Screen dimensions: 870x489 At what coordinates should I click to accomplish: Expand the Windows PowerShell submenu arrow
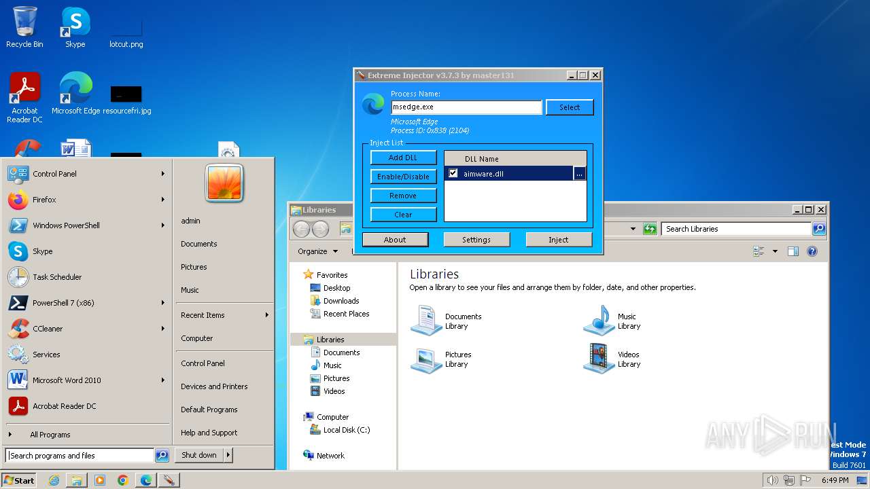pos(163,225)
